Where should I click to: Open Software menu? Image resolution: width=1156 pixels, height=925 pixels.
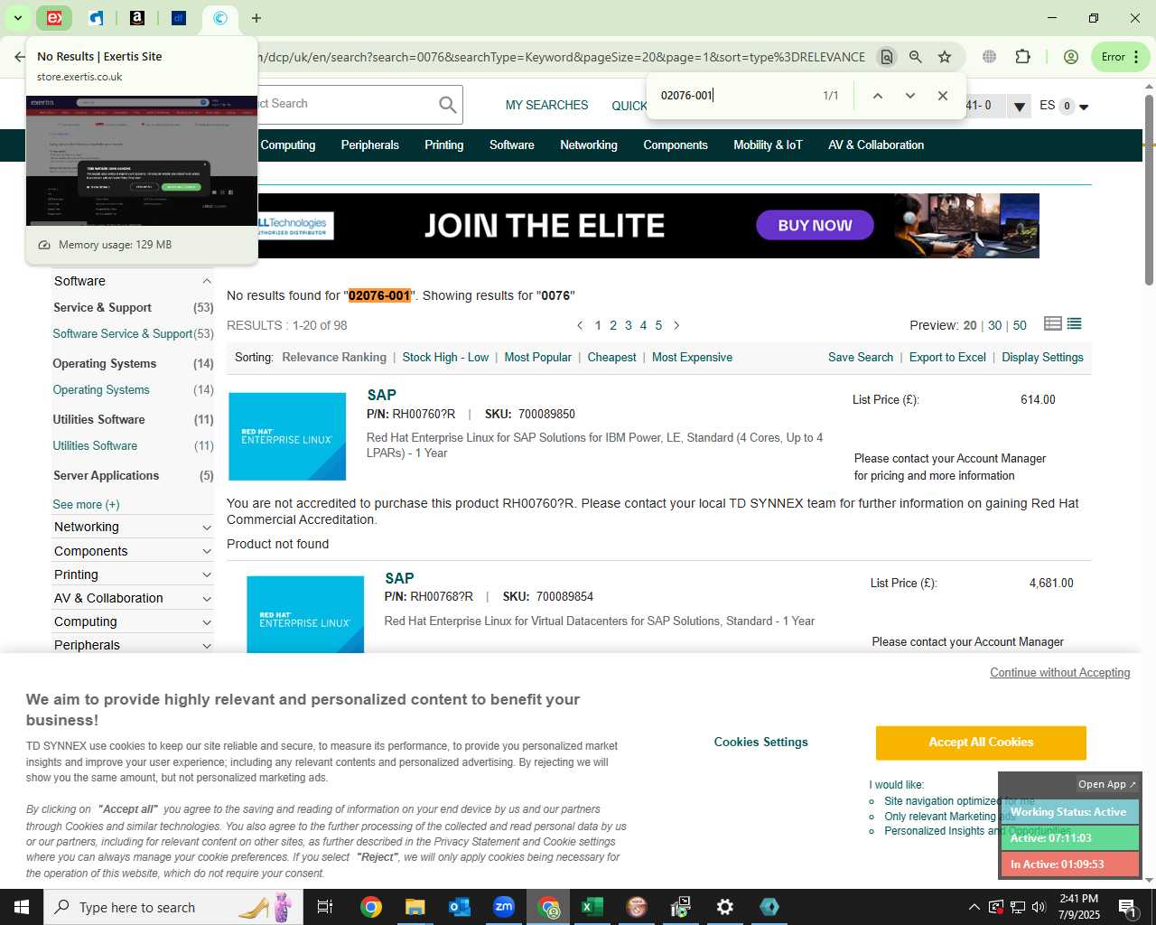click(x=512, y=145)
